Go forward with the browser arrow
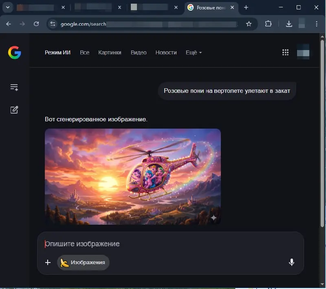The image size is (326, 289). point(22,24)
